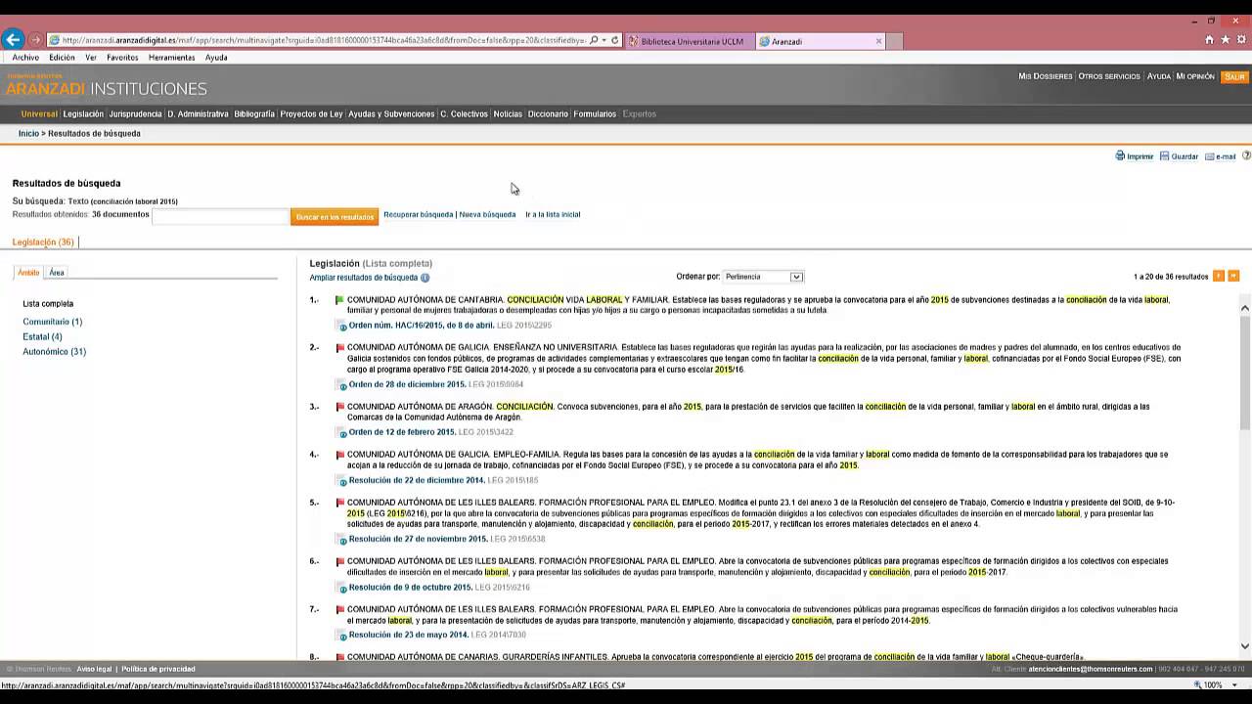Select the Ámbito filter tab
This screenshot has width=1252, height=704.
point(28,273)
